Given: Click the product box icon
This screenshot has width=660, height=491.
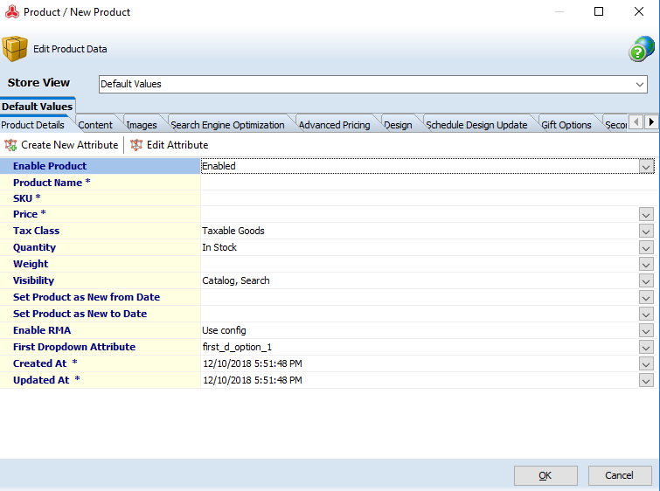Looking at the screenshot, I should pos(15,49).
